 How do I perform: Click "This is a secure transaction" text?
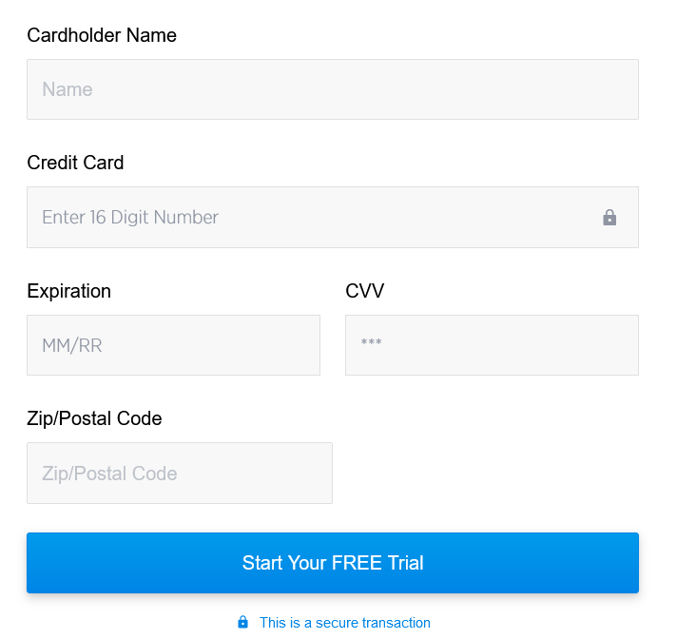coord(344,623)
